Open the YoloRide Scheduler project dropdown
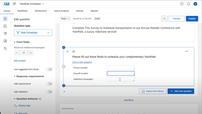Image resolution: width=202 pixels, height=114 pixels. (x=32, y=4)
